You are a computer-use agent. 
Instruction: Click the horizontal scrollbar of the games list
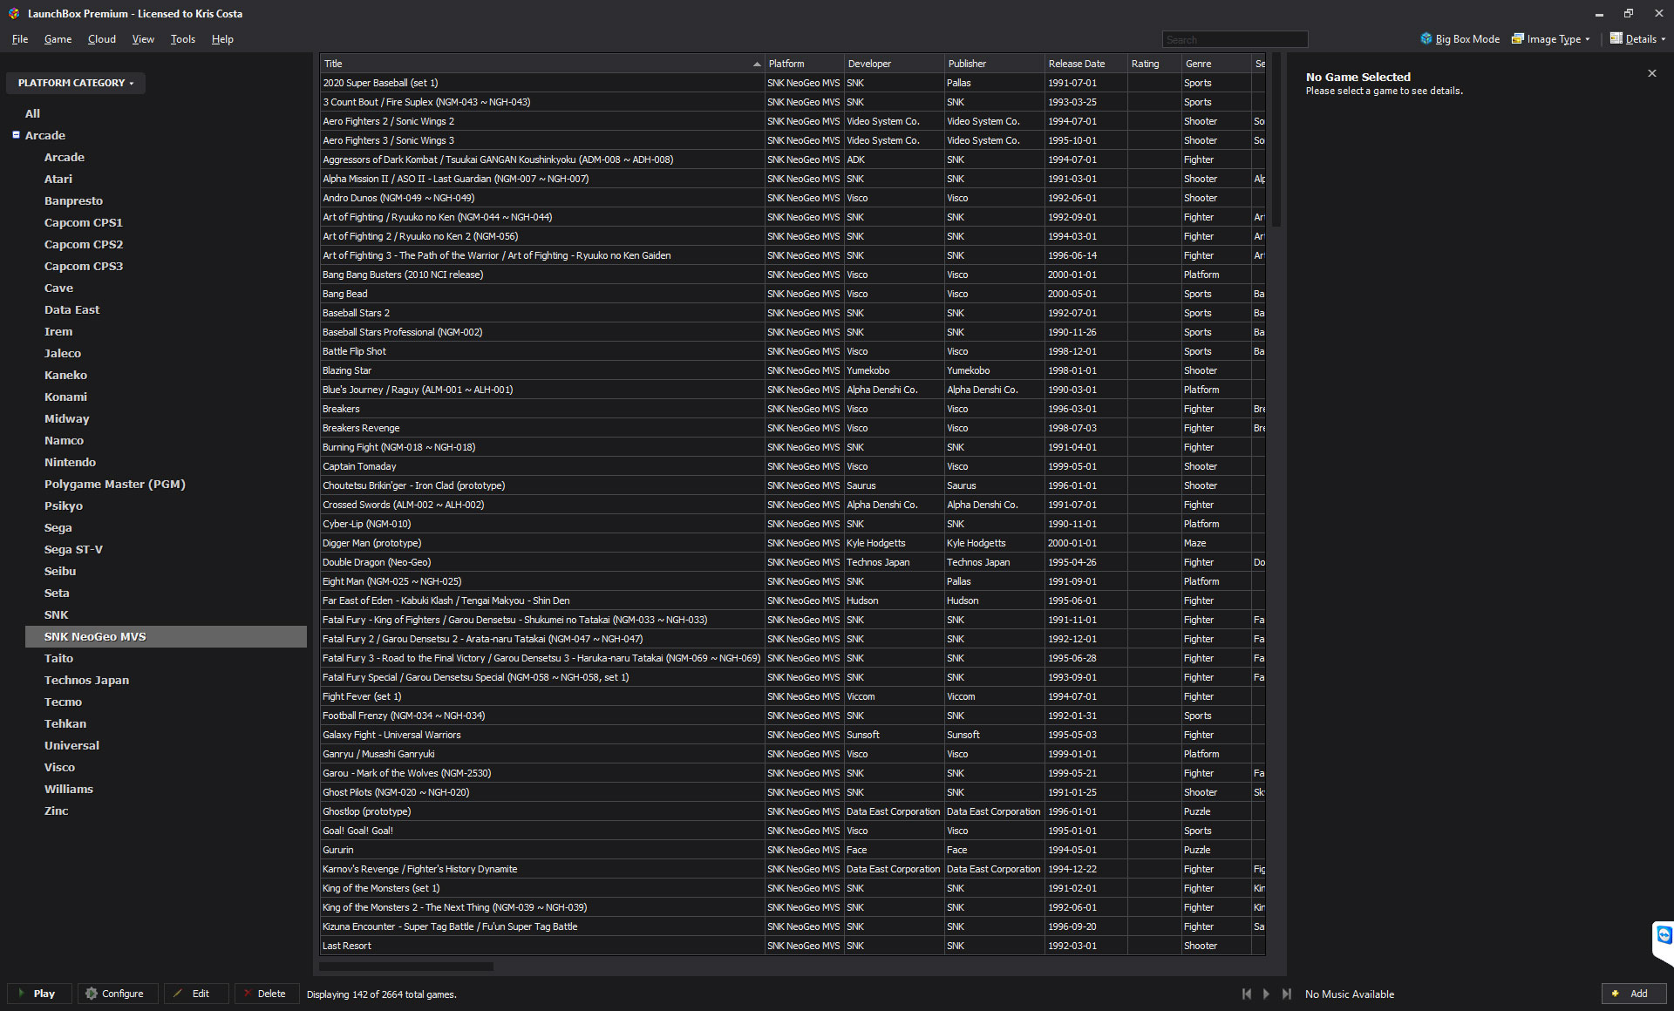pyautogui.click(x=406, y=966)
